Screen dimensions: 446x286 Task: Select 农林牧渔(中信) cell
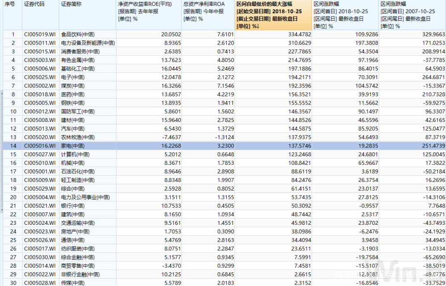(78, 137)
